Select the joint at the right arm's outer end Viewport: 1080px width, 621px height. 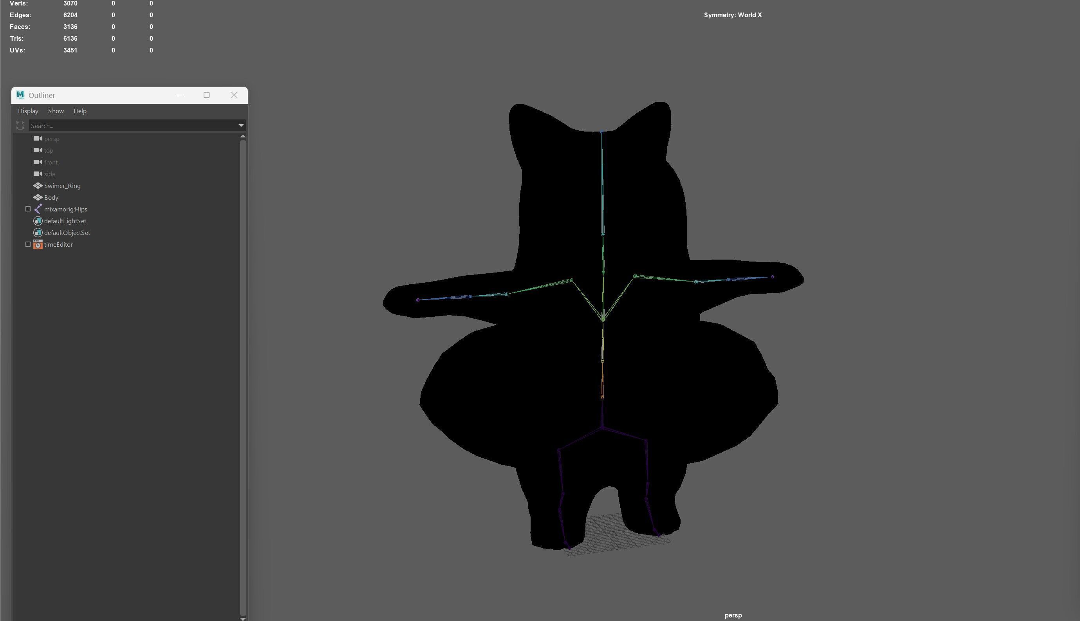(772, 277)
